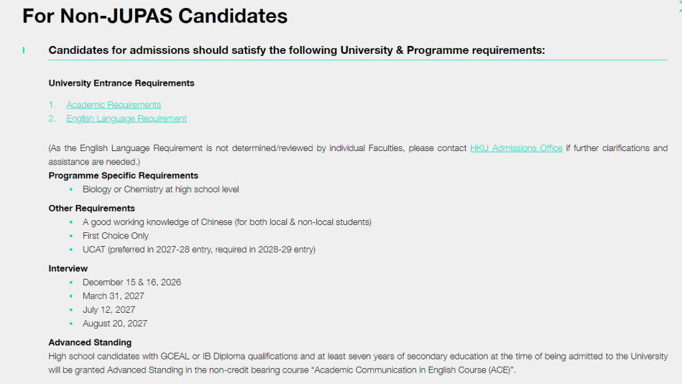
Task: Click the For Non-JUPAS Candidates title
Action: coord(155,16)
